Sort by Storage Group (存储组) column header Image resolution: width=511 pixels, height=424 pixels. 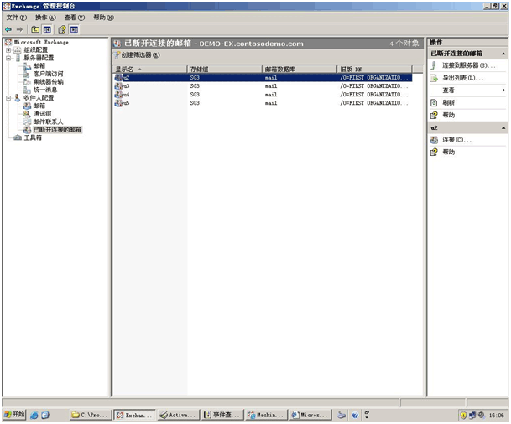(x=225, y=70)
